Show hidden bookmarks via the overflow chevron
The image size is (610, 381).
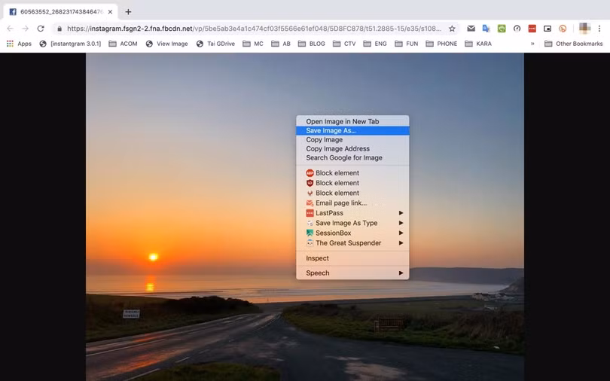tap(533, 44)
